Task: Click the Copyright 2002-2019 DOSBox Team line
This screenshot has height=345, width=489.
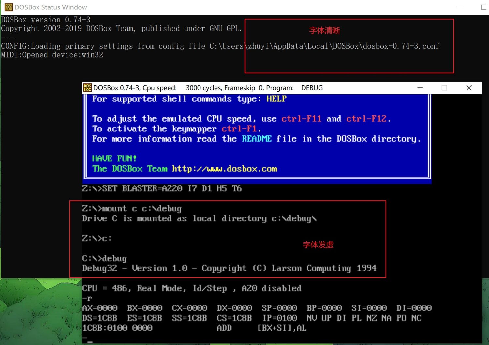Action: click(x=121, y=29)
